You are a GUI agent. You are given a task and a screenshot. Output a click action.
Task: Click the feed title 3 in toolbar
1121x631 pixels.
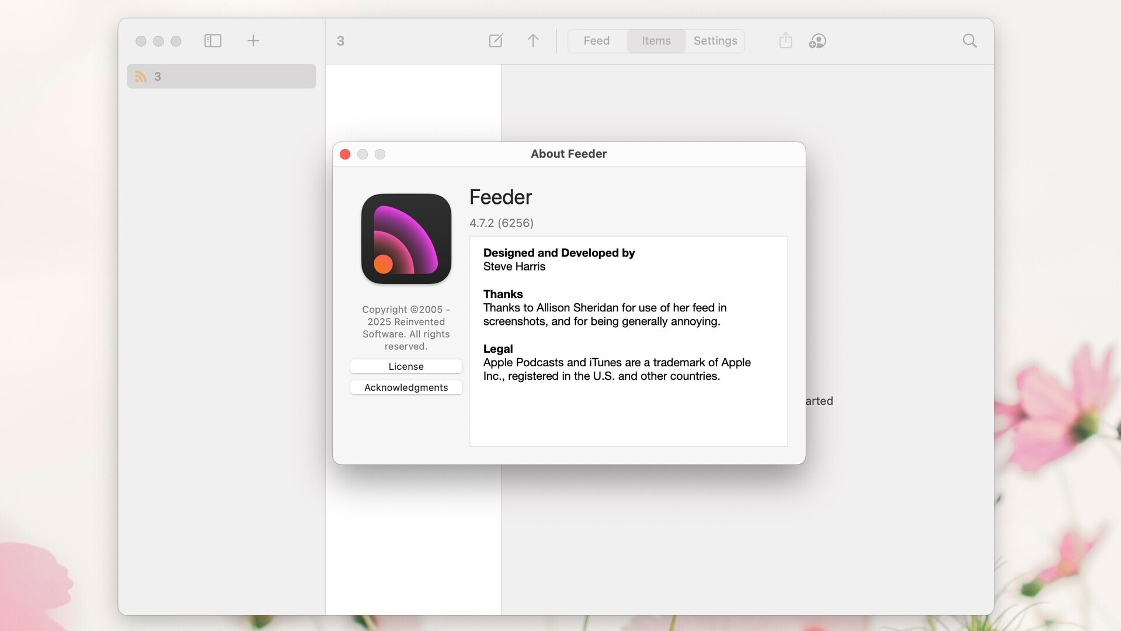pos(340,41)
